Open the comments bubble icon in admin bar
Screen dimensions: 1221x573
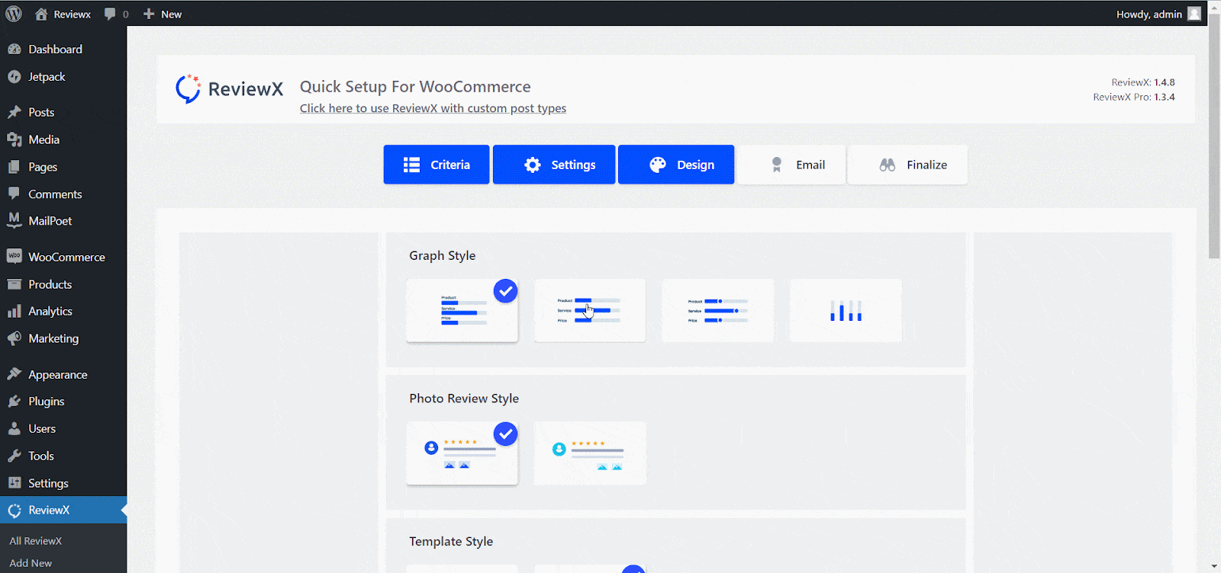[111, 14]
